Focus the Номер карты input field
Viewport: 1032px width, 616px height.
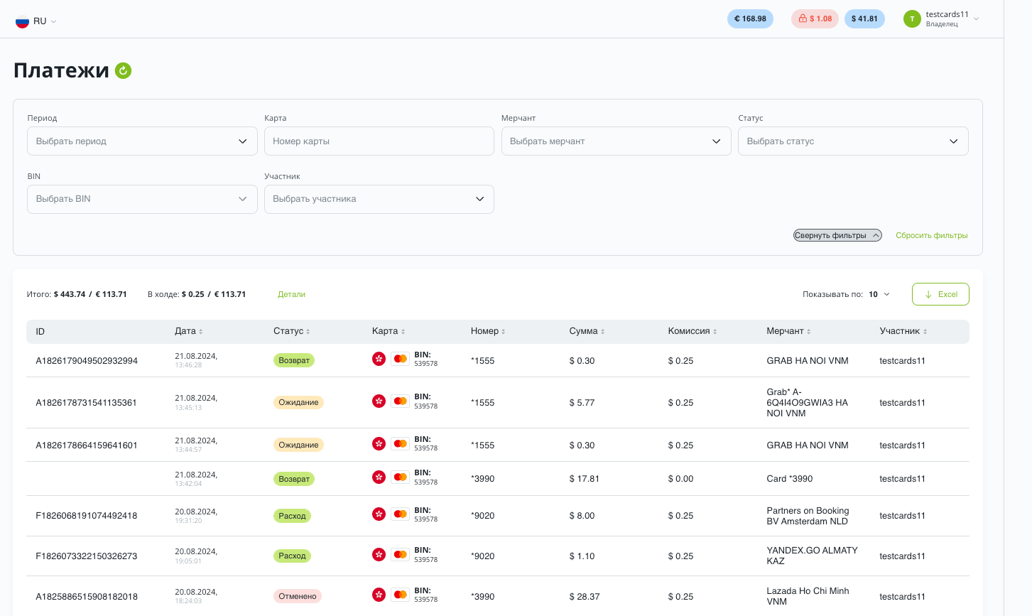(x=379, y=141)
